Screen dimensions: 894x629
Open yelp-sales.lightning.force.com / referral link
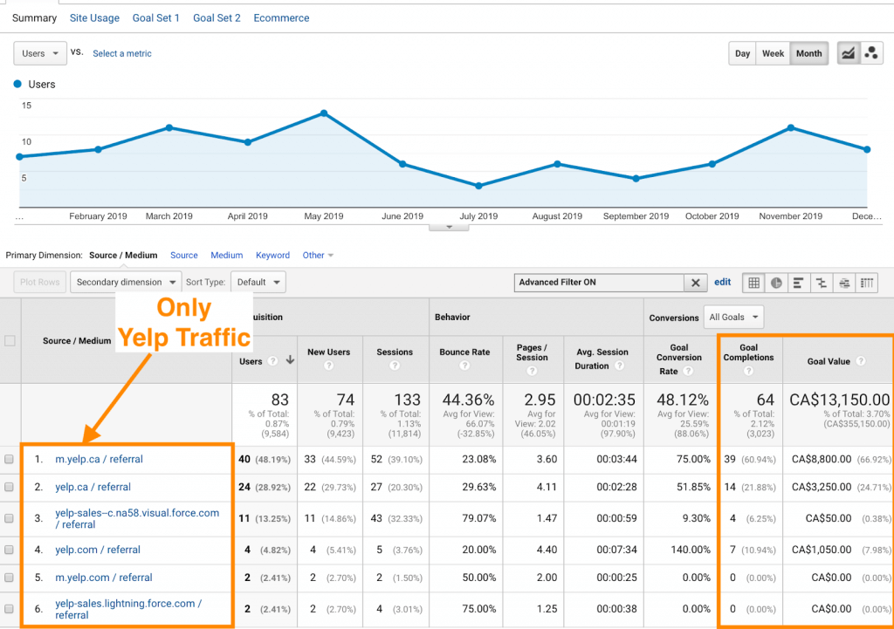(x=128, y=609)
